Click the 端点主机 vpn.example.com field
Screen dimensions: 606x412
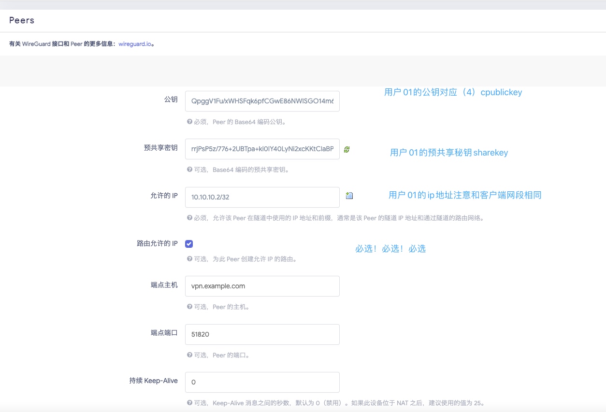(262, 286)
